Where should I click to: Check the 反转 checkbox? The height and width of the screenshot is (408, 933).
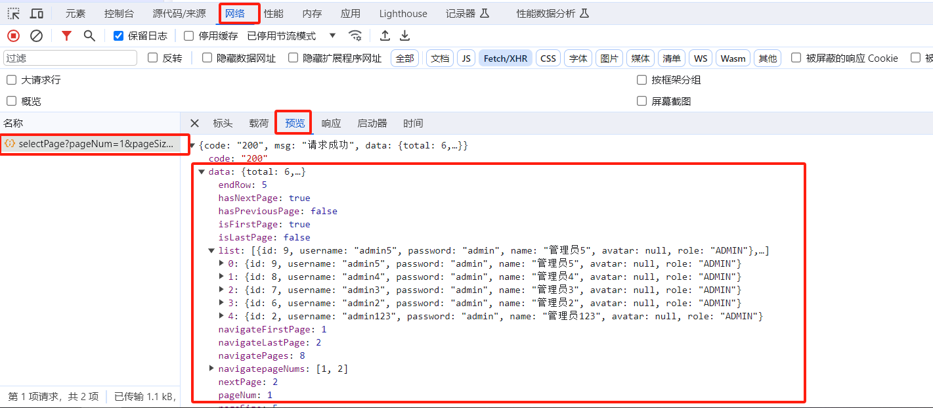153,58
